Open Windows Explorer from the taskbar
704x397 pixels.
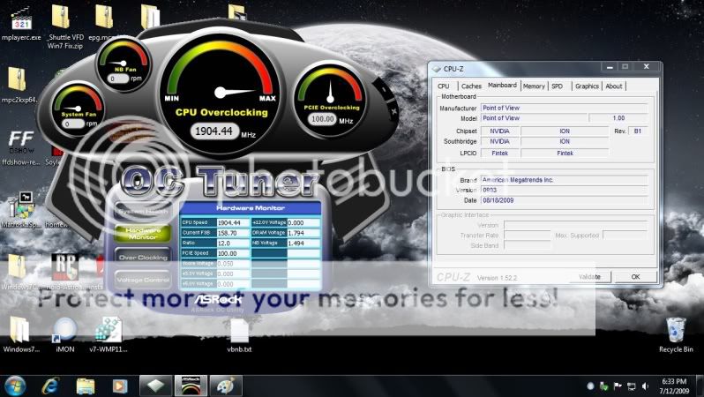click(86, 386)
